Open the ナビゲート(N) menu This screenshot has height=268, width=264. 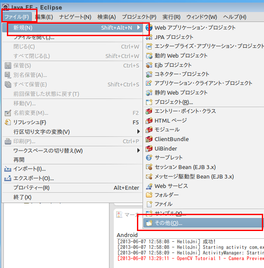75,17
